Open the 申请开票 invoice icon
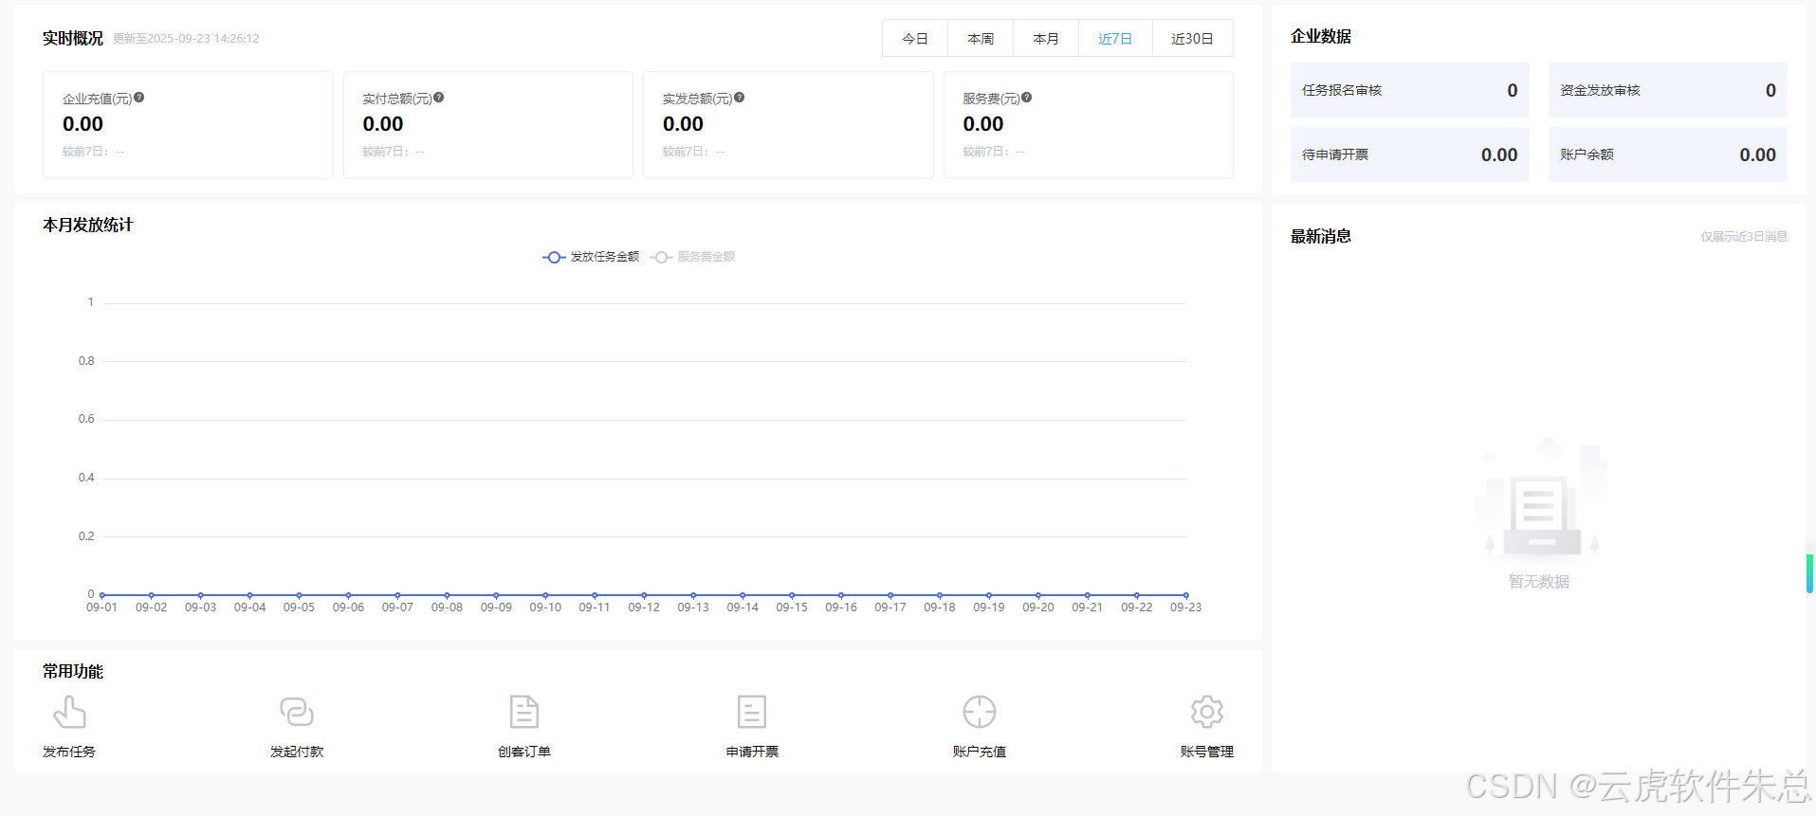The height and width of the screenshot is (816, 1816). [x=752, y=712]
